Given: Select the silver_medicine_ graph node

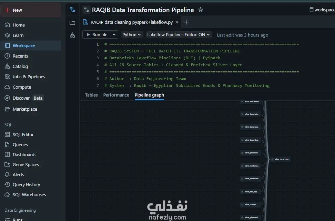Looking at the screenshot, I should [250, 166].
